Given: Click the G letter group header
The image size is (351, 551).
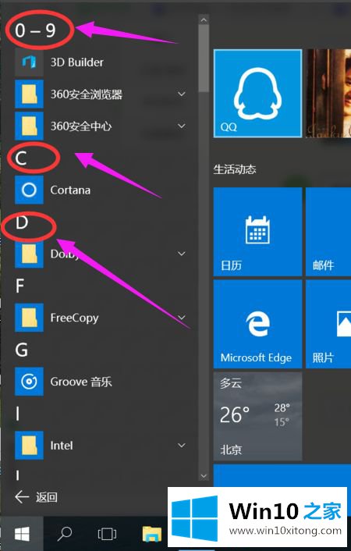Looking at the screenshot, I should (x=21, y=350).
